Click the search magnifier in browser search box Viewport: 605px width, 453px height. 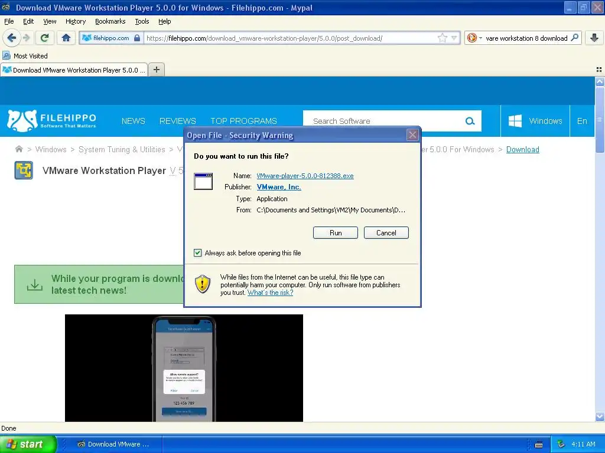tap(574, 38)
